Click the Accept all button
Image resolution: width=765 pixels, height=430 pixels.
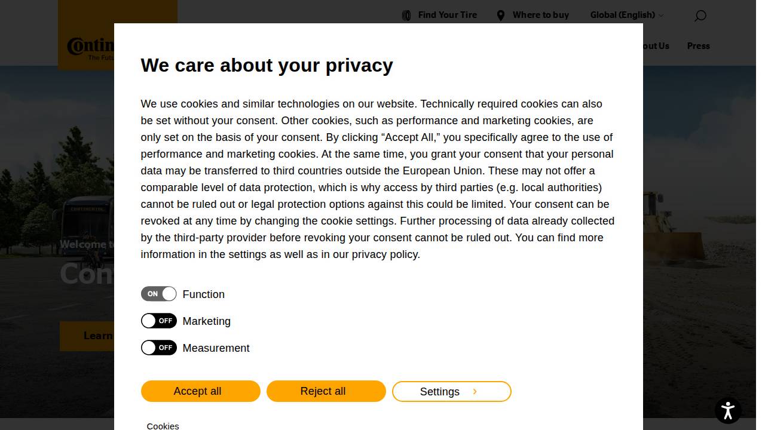200,391
